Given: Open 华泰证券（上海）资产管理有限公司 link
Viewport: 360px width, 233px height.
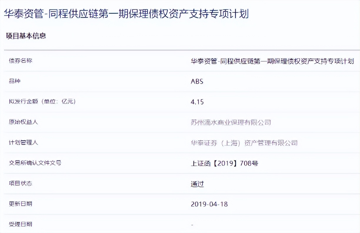Looking at the screenshot, I should tap(244, 143).
